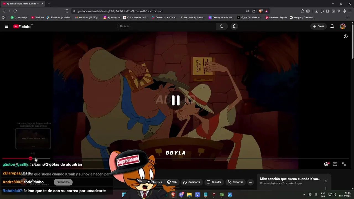The height and width of the screenshot is (199, 354).
Task: Select the YouTube video browser tab
Action: (x=22, y=4)
